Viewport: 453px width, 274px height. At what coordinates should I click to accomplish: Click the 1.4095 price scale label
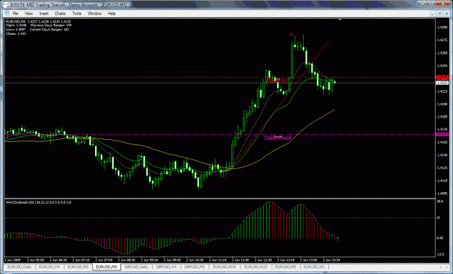pyautogui.click(x=442, y=194)
